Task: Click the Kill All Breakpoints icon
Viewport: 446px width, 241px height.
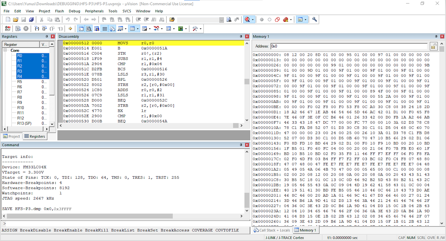Action: coord(286,20)
